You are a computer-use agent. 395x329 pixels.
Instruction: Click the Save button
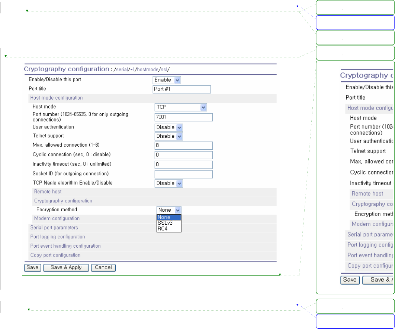click(32, 268)
